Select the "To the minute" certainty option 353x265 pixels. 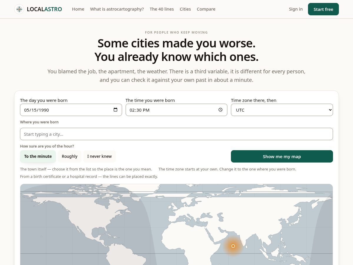point(38,156)
